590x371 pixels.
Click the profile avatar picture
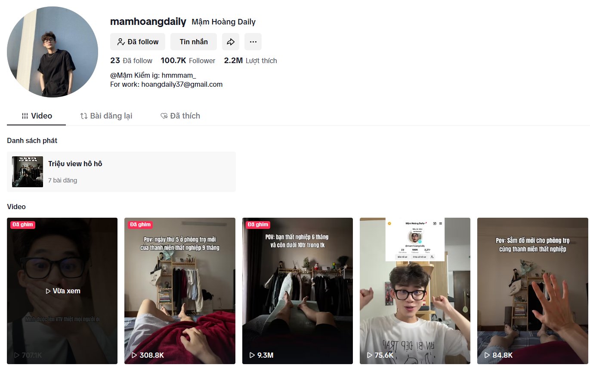pos(53,52)
